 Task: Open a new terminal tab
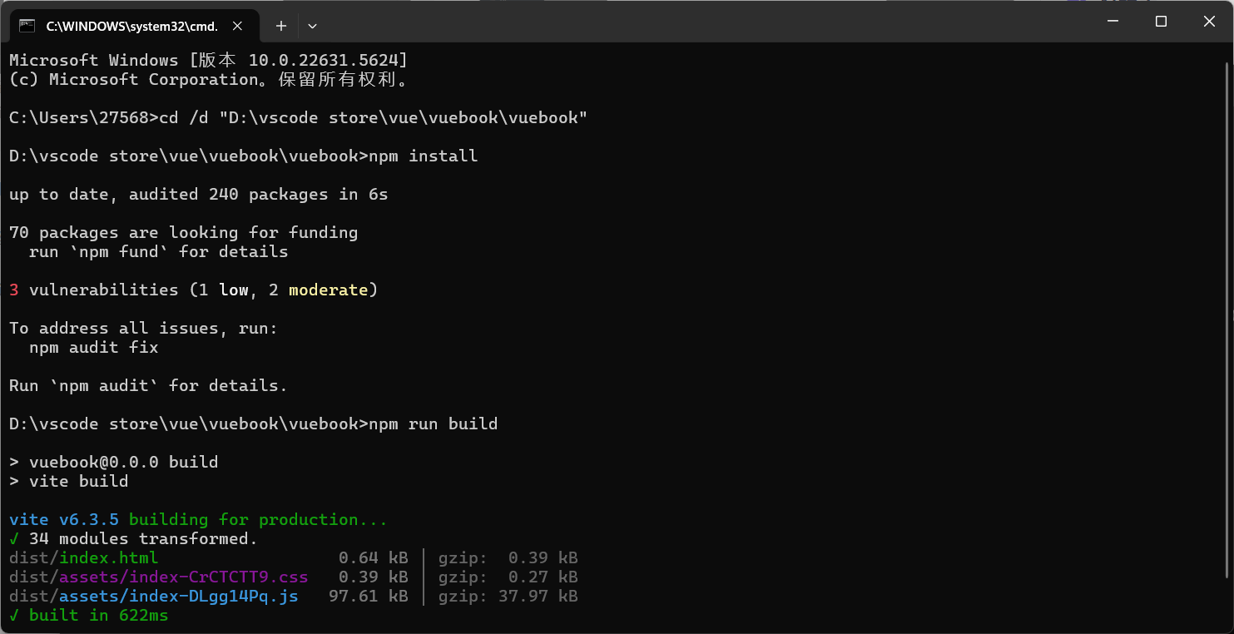coord(281,26)
